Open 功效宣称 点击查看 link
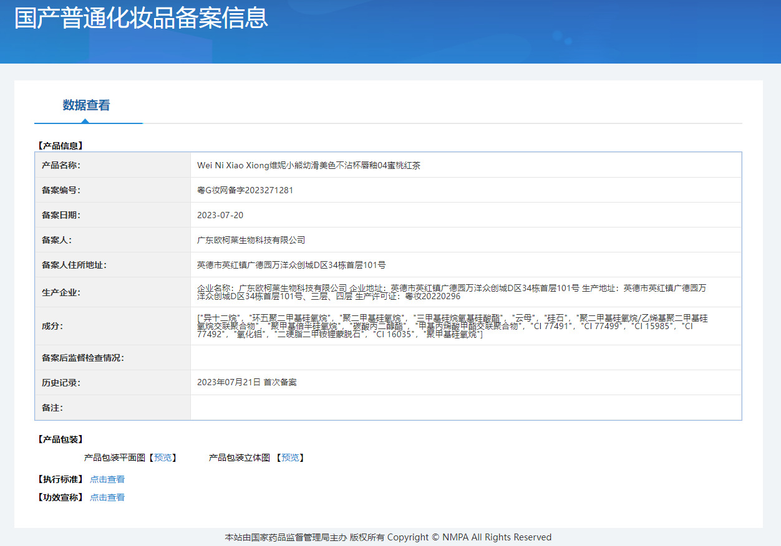Image resolution: width=781 pixels, height=546 pixels. (107, 497)
